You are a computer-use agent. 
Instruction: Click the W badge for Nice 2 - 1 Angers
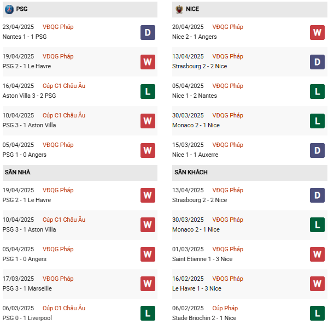(317, 32)
